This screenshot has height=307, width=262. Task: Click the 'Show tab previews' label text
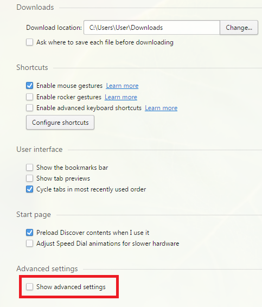tap(63, 178)
